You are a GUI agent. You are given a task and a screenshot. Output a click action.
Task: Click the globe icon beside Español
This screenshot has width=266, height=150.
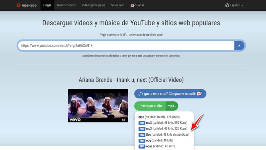pyautogui.click(x=227, y=5)
